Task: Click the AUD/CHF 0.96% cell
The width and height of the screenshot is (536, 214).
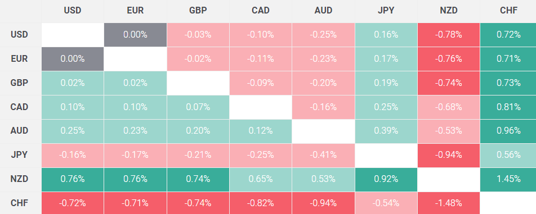Action: click(x=508, y=131)
